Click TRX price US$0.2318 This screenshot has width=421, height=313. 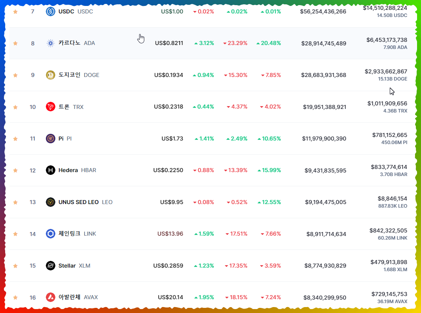point(169,107)
